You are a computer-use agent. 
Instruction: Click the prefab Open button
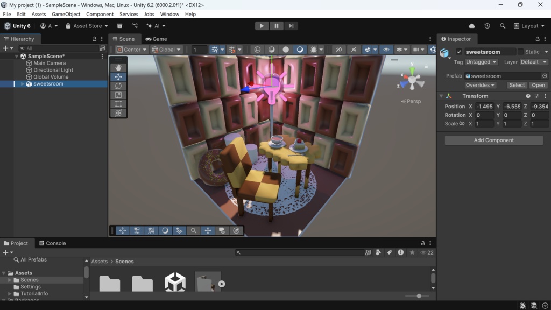coord(538,85)
